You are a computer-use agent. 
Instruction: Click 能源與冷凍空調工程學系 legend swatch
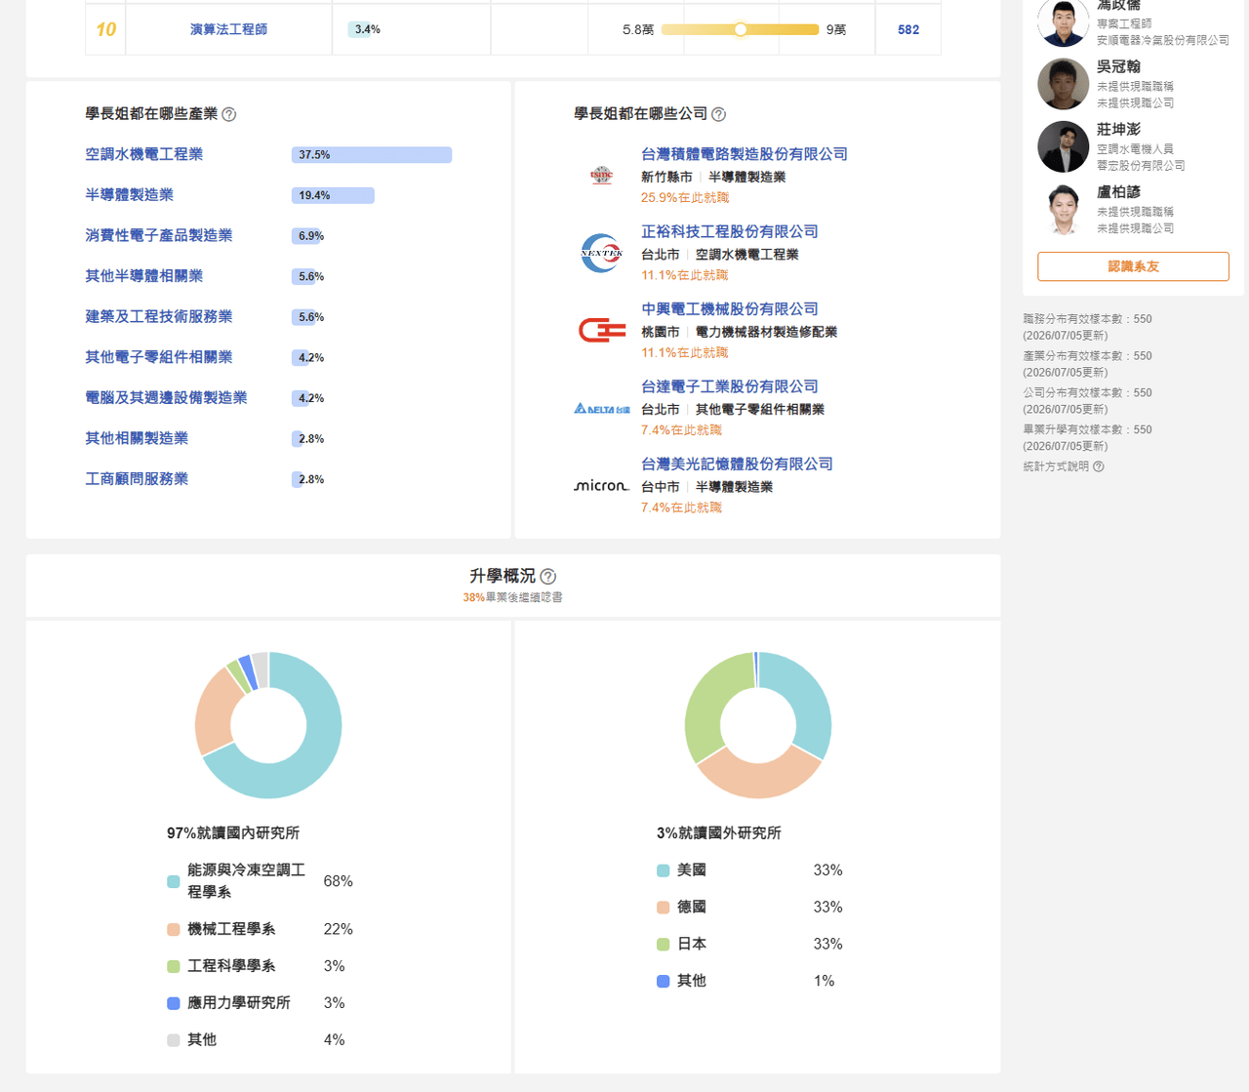point(174,881)
